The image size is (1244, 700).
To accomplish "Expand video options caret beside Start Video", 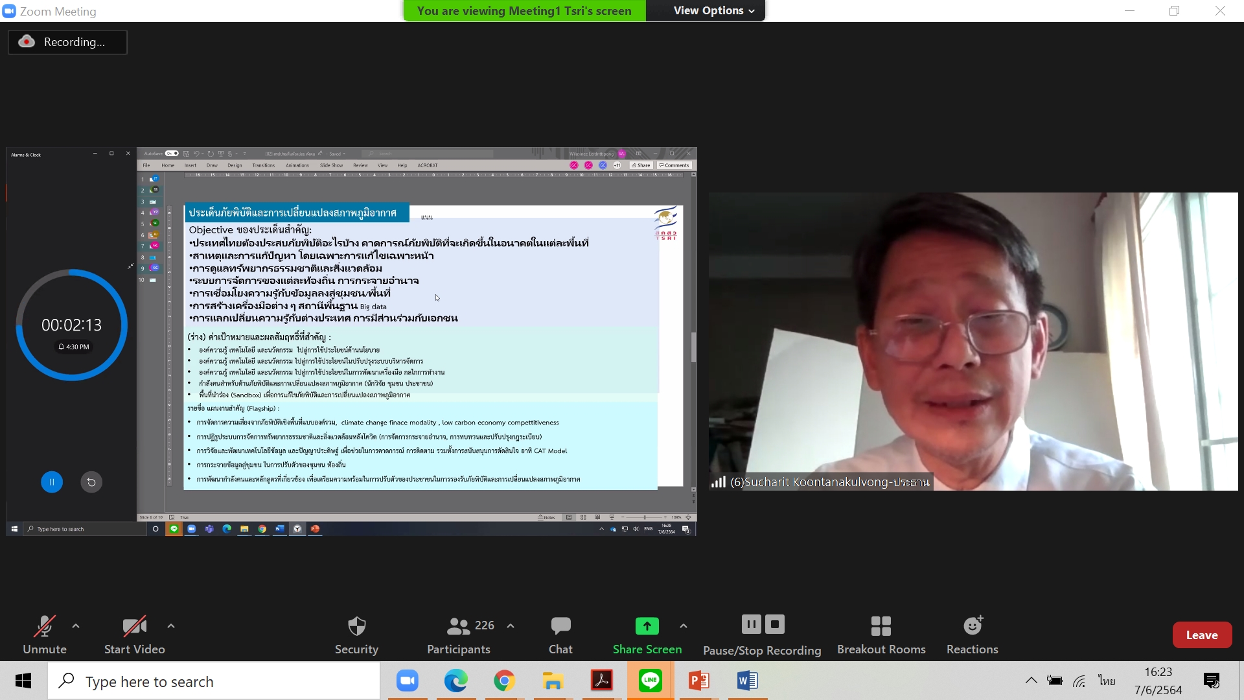I will tap(171, 626).
